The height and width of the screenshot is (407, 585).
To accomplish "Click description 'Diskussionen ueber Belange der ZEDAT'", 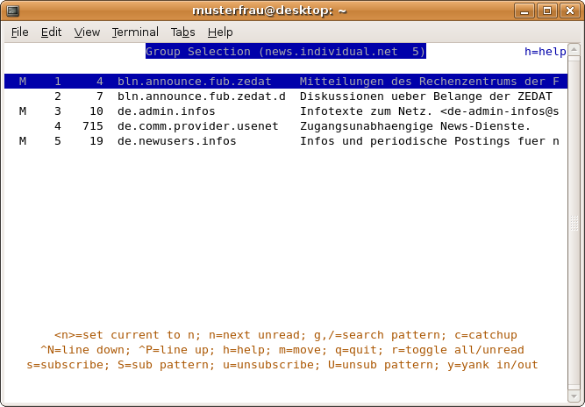I will pos(425,96).
